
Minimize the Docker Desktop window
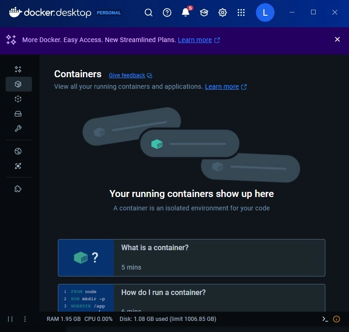click(x=292, y=12)
